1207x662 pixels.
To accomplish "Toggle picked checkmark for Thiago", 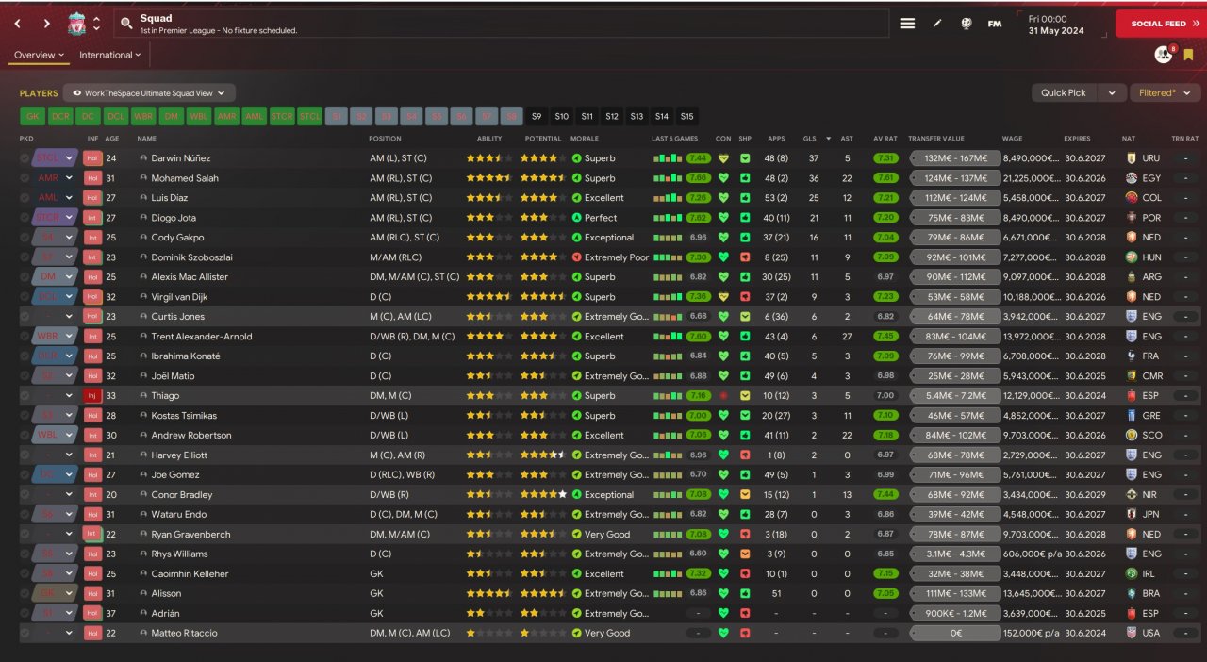I will click(x=25, y=396).
